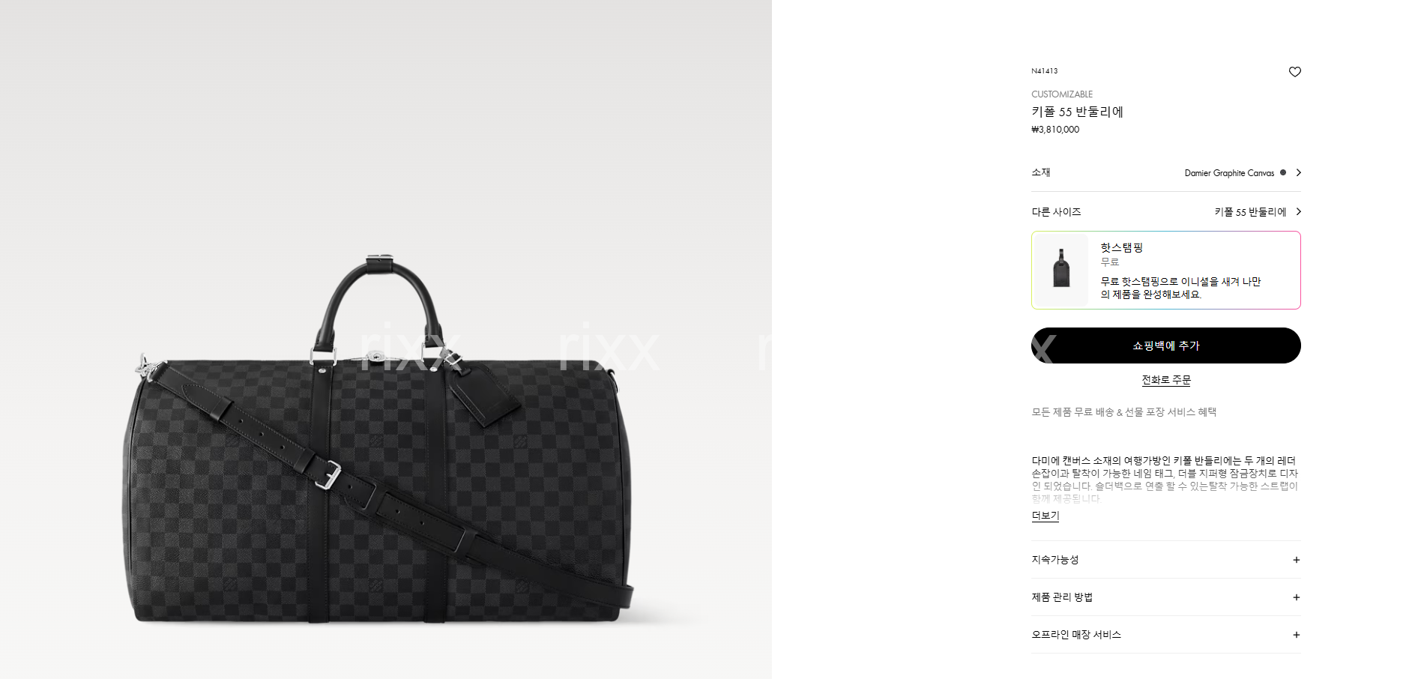The width and height of the screenshot is (1415, 679).
Task: Click 더보기 to read full description
Action: tap(1045, 516)
